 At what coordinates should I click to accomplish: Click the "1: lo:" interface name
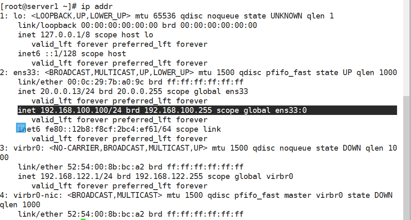click(x=13, y=16)
